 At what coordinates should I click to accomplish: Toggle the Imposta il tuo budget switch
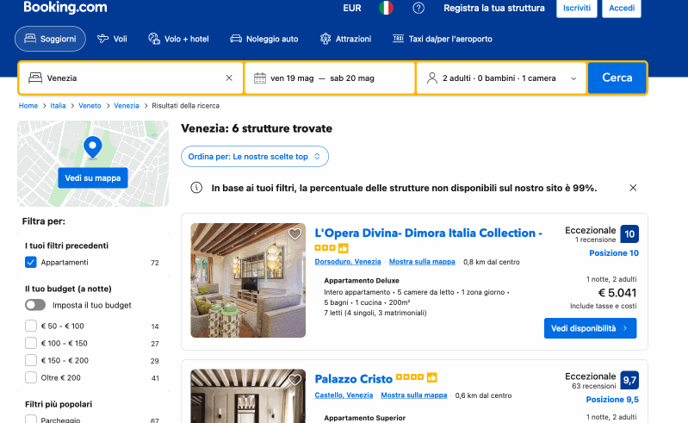point(35,305)
